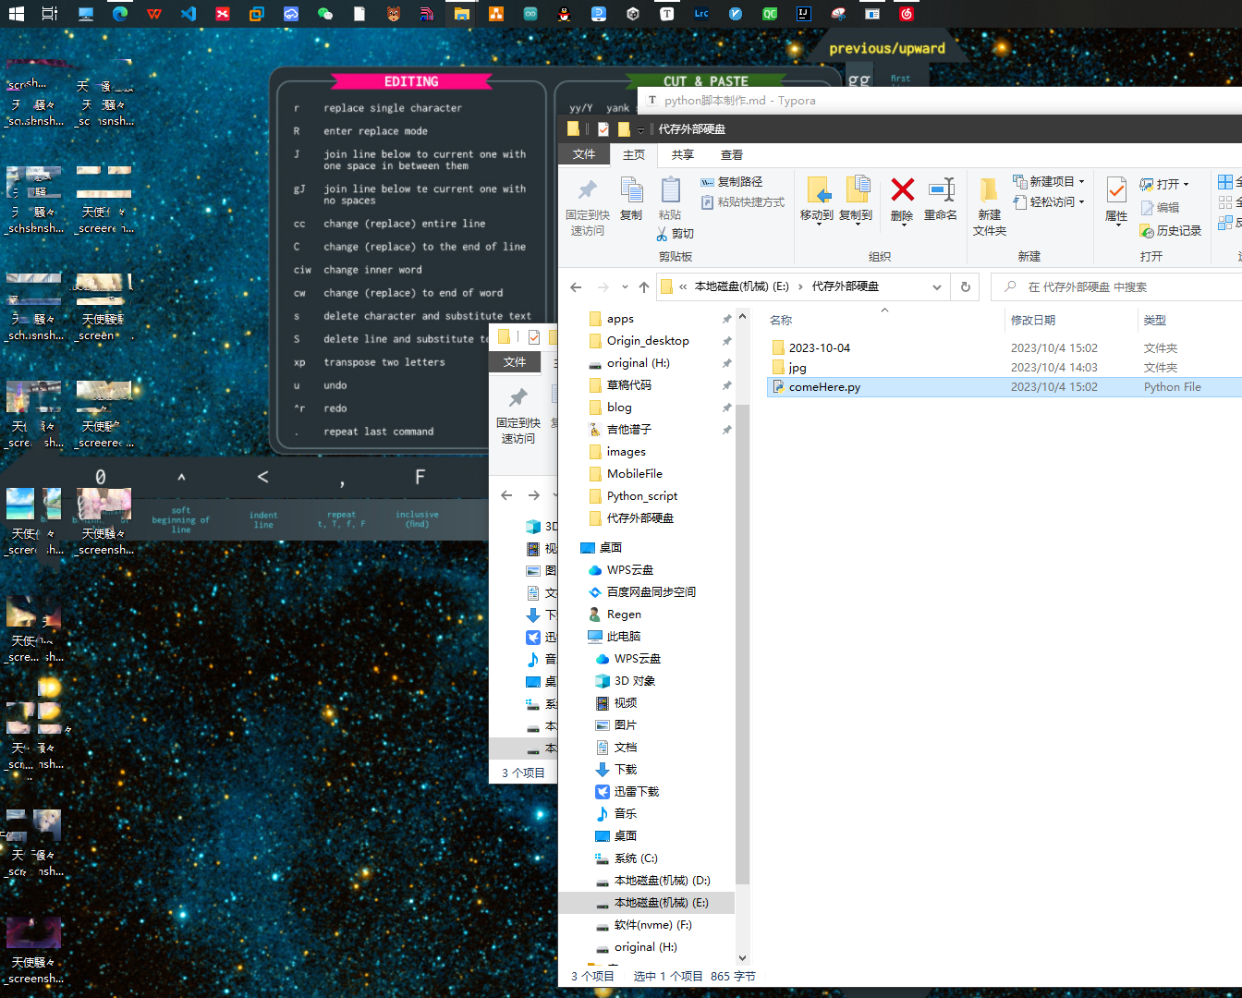This screenshot has height=998, width=1242.
Task: Click the Up one level arrow
Action: [644, 287]
